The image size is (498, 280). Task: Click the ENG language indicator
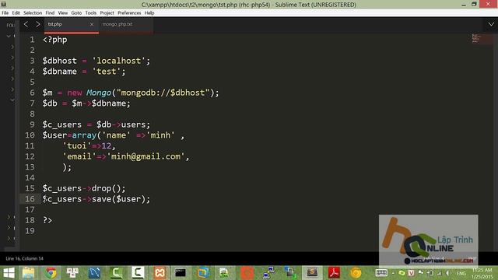[x=461, y=273]
